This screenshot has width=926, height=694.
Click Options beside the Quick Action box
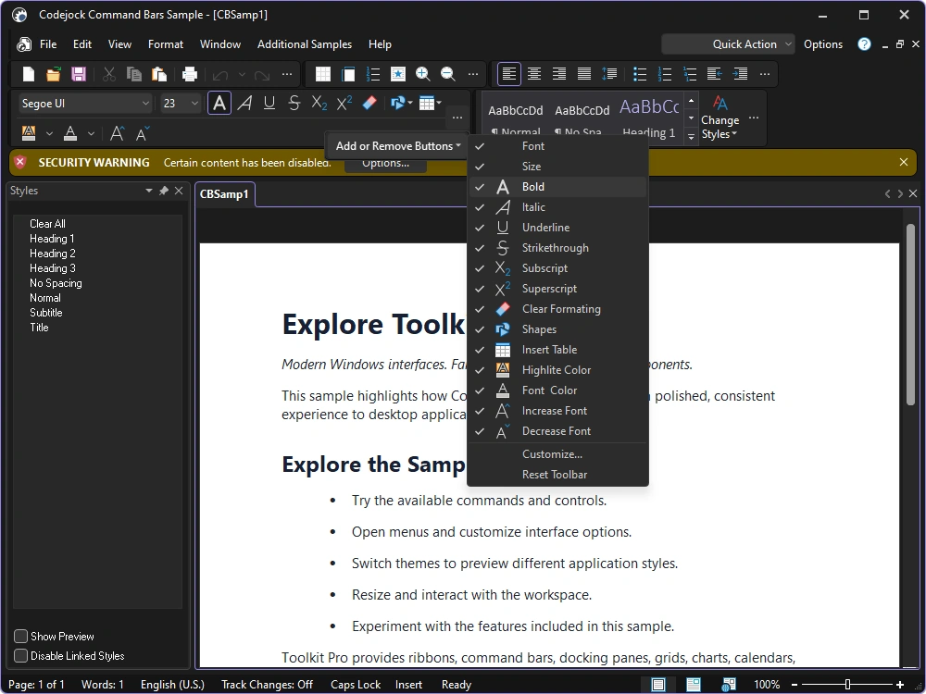click(x=822, y=44)
